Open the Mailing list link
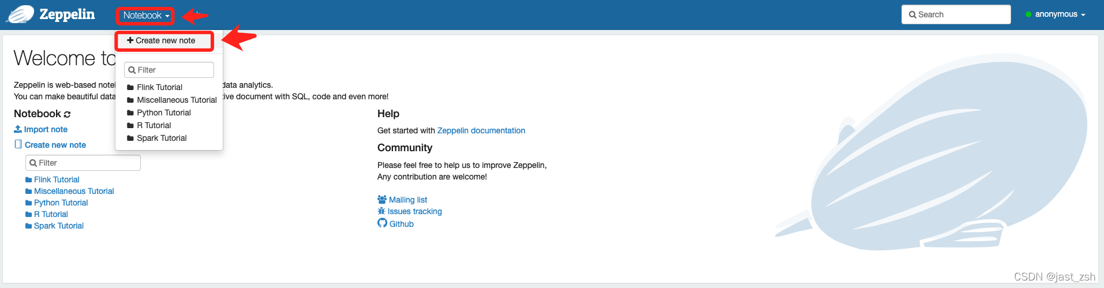The image size is (1104, 288). (x=408, y=200)
